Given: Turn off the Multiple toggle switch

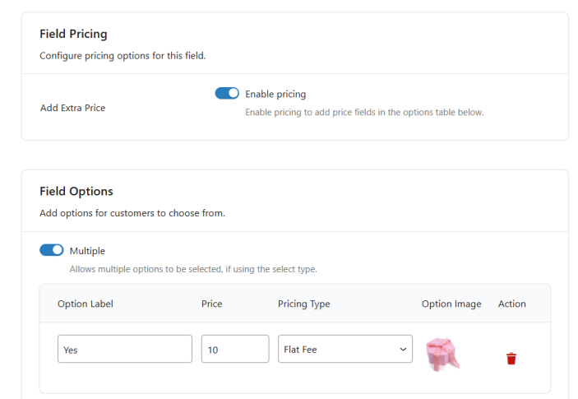Looking at the screenshot, I should pos(52,250).
